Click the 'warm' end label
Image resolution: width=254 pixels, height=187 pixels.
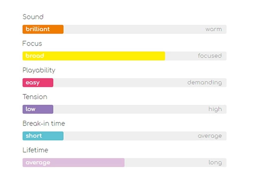click(214, 29)
